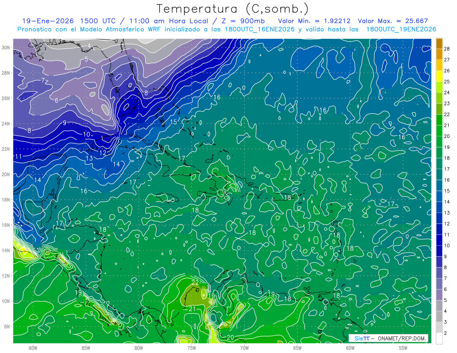Click the "15" contour label on the map
Viewport: 457px width, 353px height.
click(173, 122)
